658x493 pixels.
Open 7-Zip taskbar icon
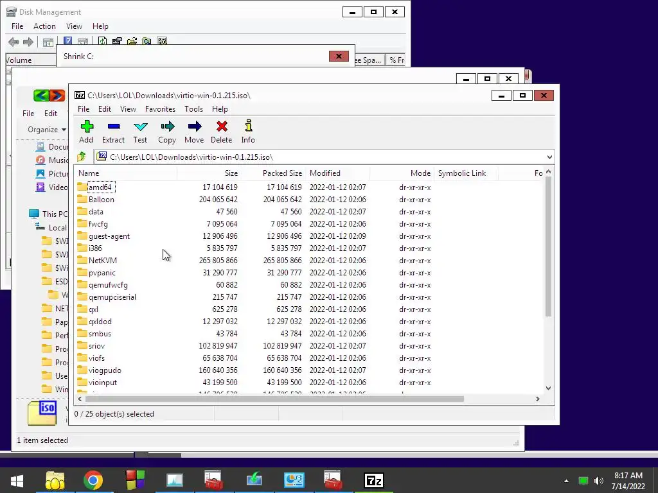click(374, 480)
